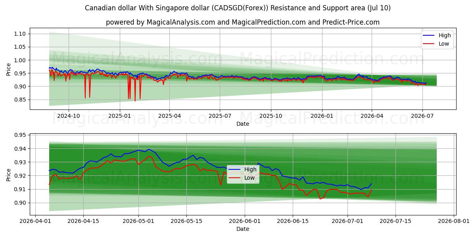
Task: Click the 0.92 price tick on bottom chart
Action: click(x=20, y=176)
